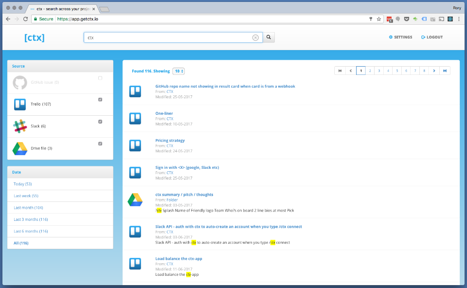
Task: Filter results by Last 3 months (116)
Action: click(31, 219)
